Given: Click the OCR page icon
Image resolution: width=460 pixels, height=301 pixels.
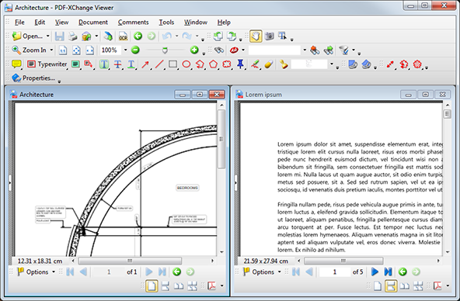Looking at the screenshot, I should 124,36.
